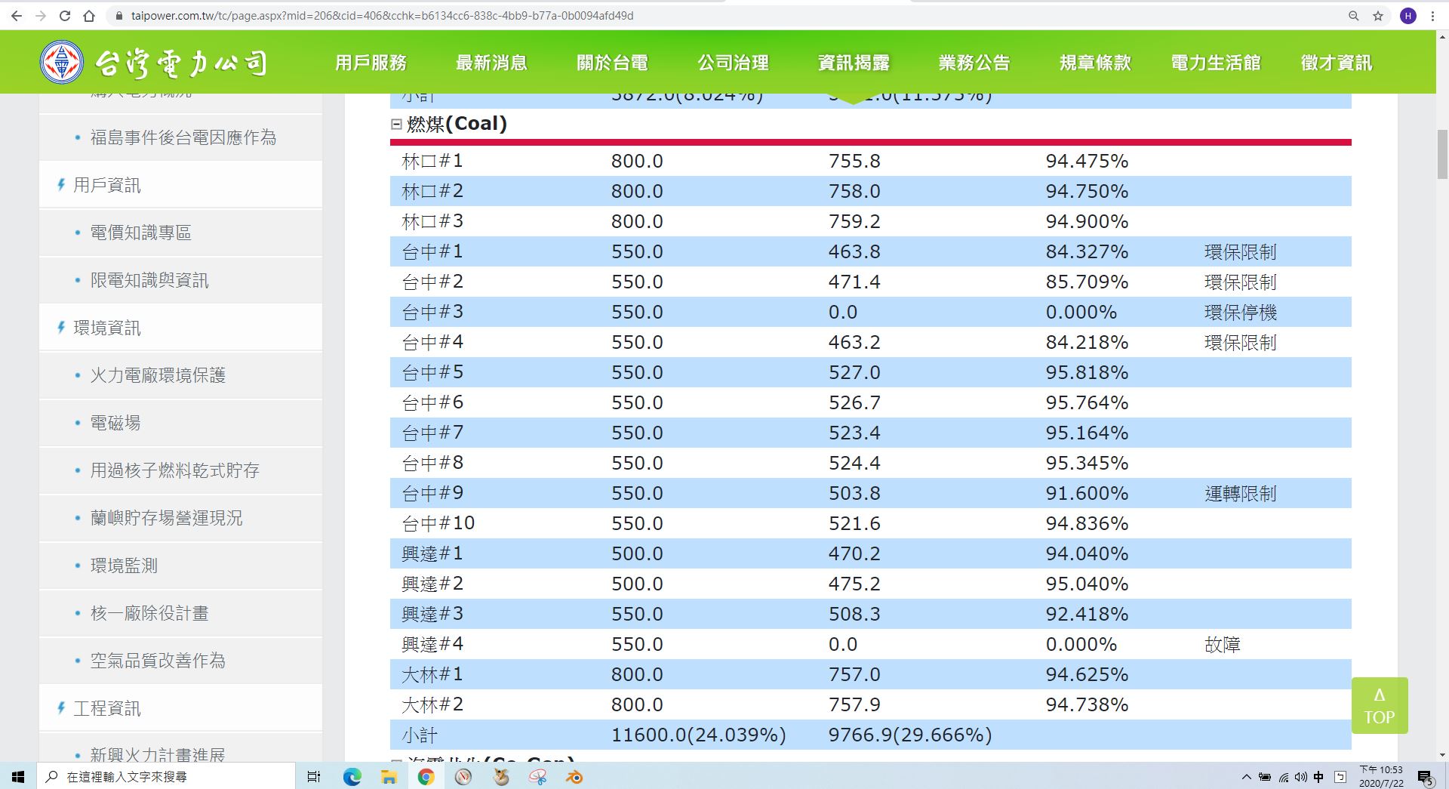Click 環保停機 note for 台中#3
The width and height of the screenshot is (1449, 789).
[1241, 312]
